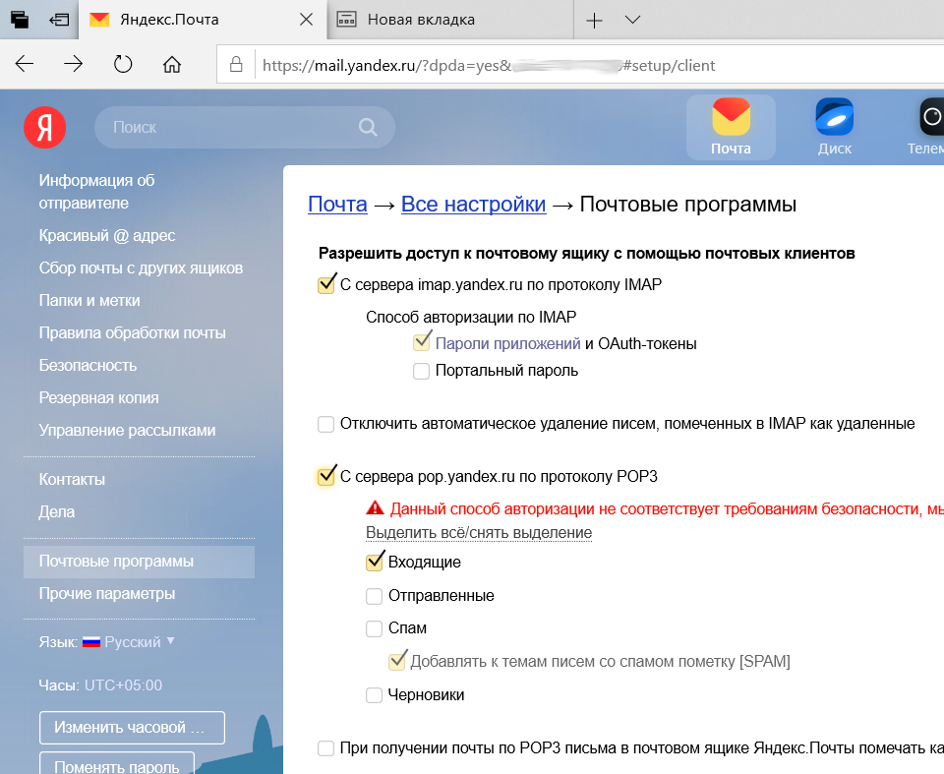
Task: Click the browser Back arrow
Action: [x=24, y=64]
